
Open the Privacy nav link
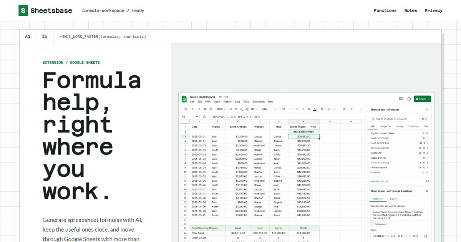click(x=434, y=10)
